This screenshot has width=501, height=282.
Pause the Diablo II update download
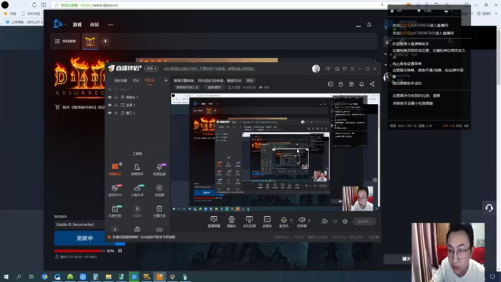[120, 251]
